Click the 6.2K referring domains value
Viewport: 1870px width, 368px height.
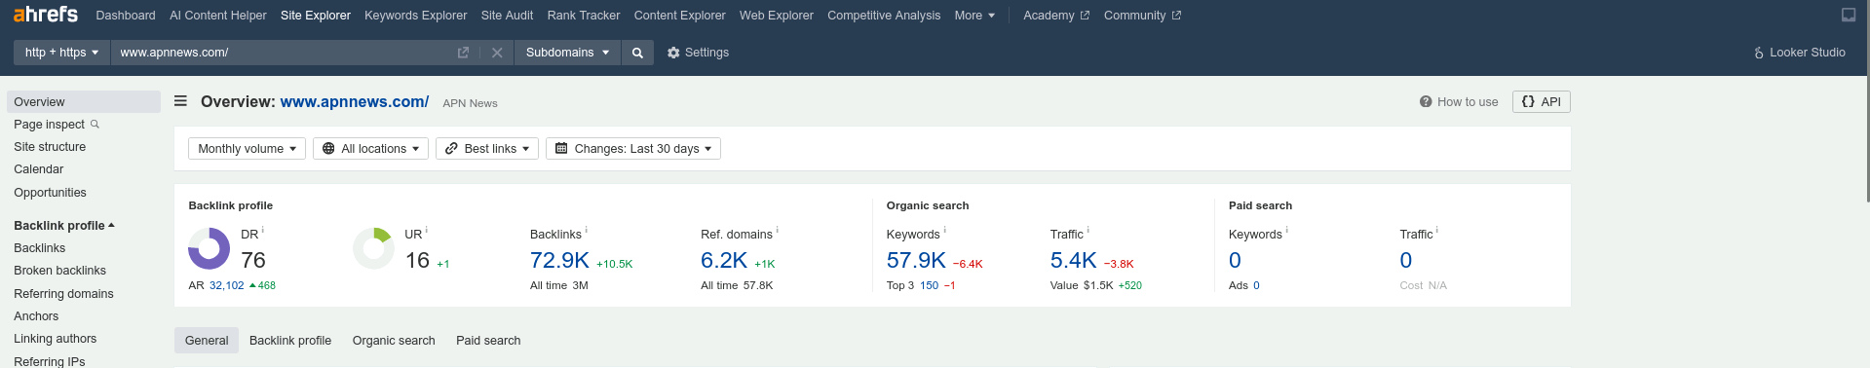[x=724, y=261]
